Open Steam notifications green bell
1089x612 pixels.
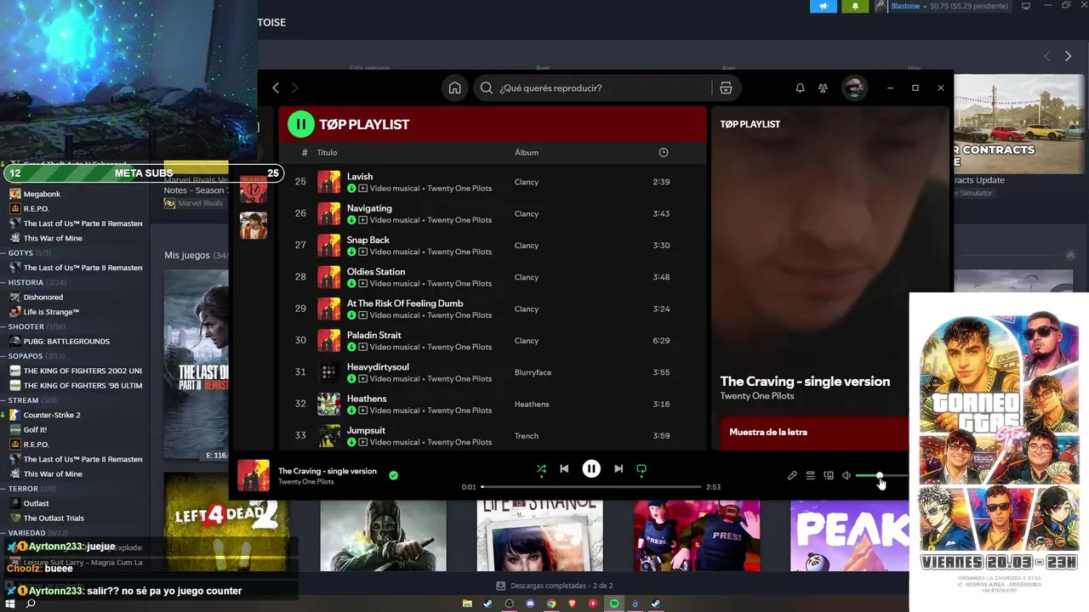[x=855, y=6]
